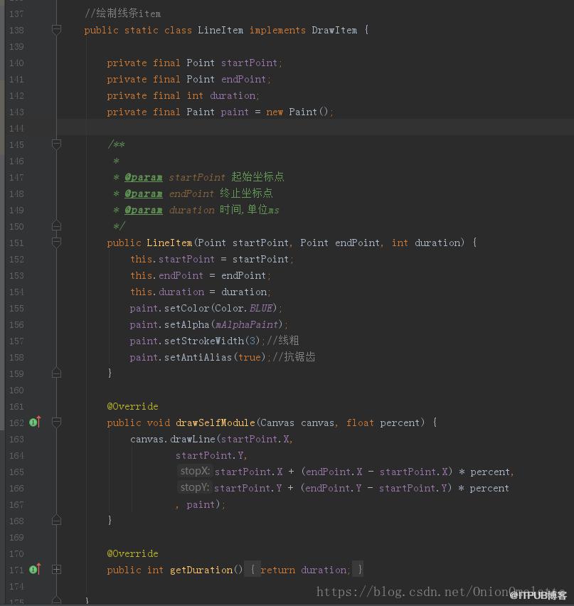Click the @param tag for startPoint
This screenshot has height=606, width=574.
coord(144,177)
